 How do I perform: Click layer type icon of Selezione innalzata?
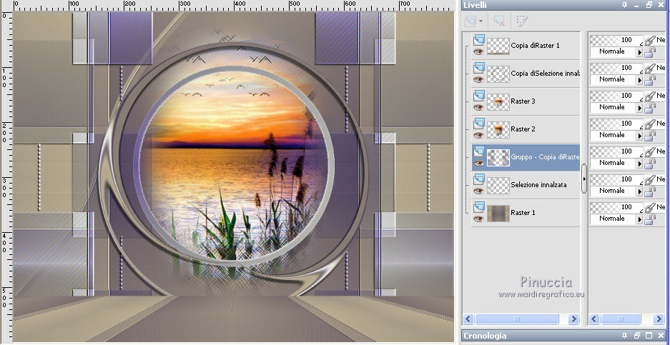(478, 179)
